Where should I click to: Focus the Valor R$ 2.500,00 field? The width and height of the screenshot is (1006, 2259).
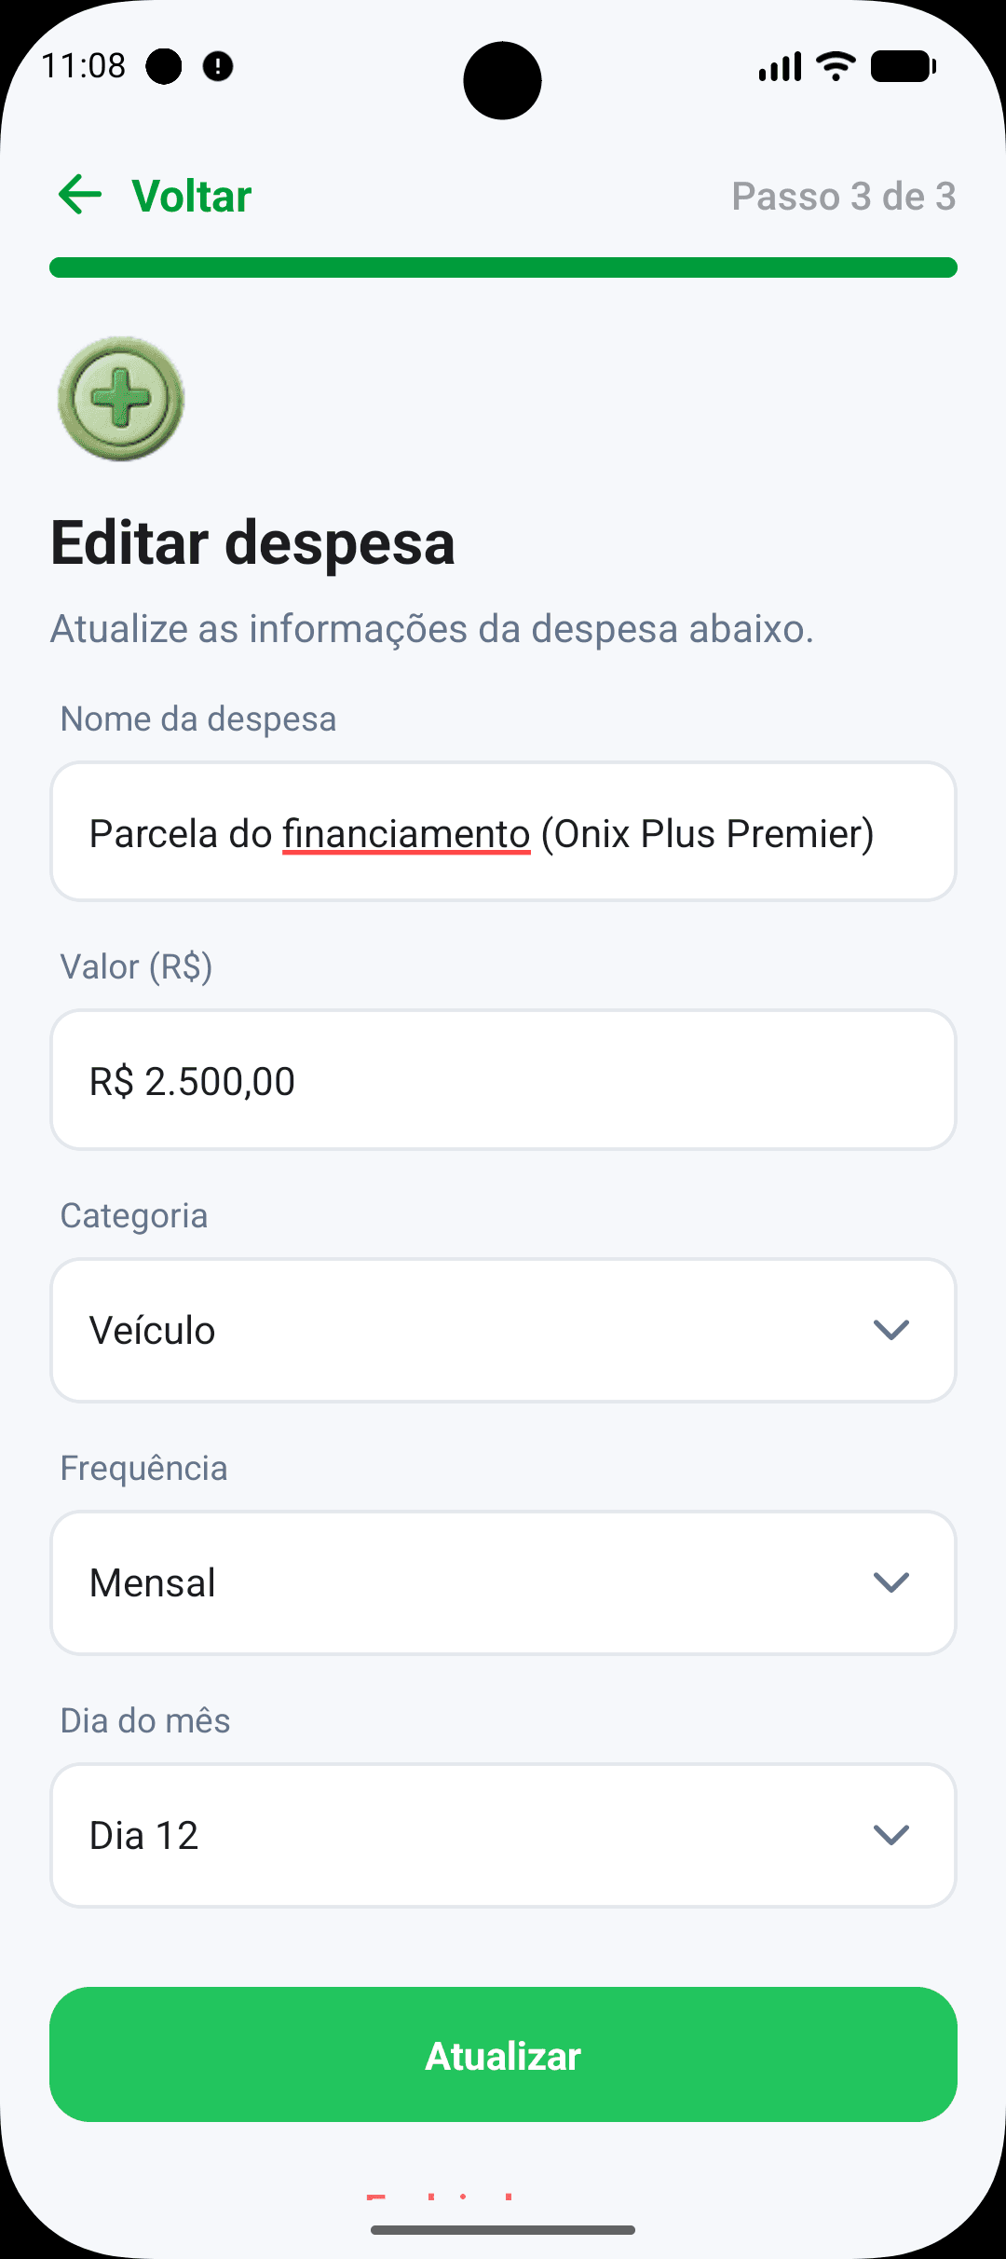(x=503, y=1080)
